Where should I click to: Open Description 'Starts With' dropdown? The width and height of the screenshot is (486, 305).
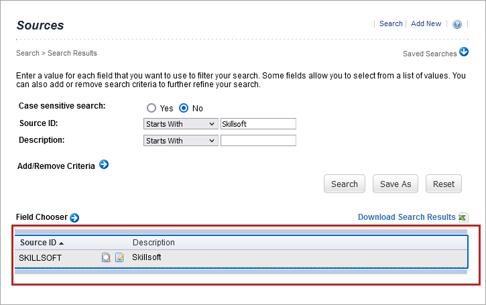tap(180, 141)
